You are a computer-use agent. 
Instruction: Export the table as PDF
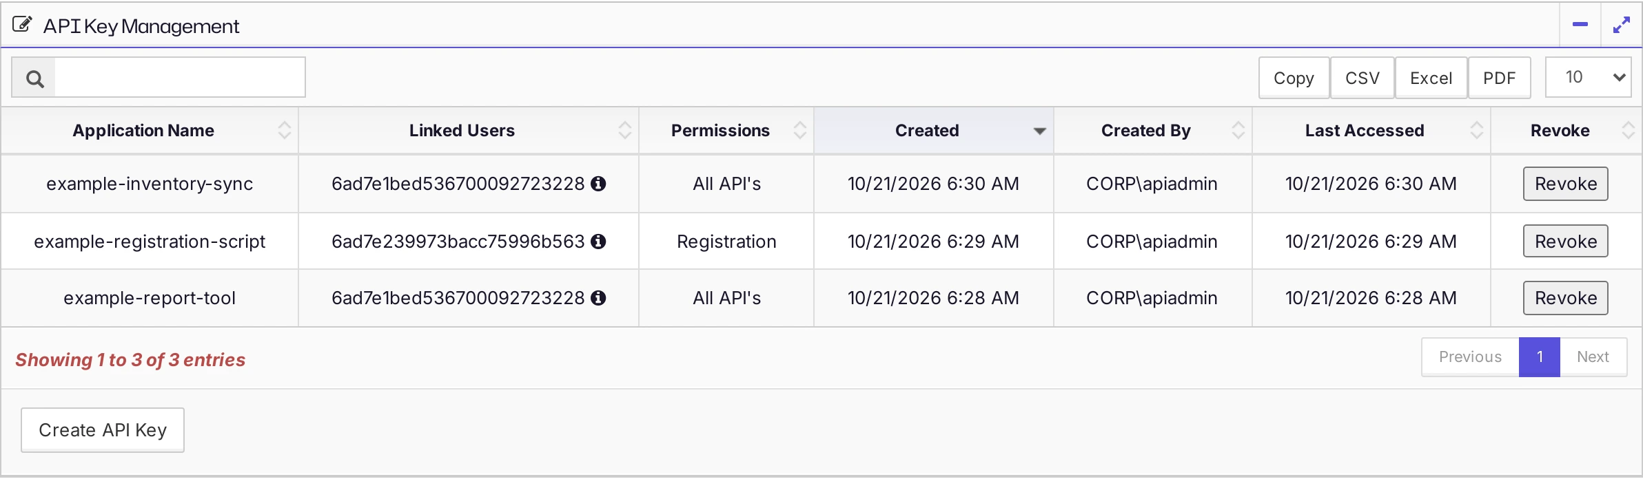click(x=1499, y=78)
